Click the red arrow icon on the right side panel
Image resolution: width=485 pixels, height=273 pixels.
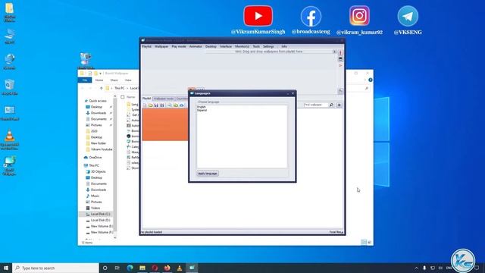point(340,65)
